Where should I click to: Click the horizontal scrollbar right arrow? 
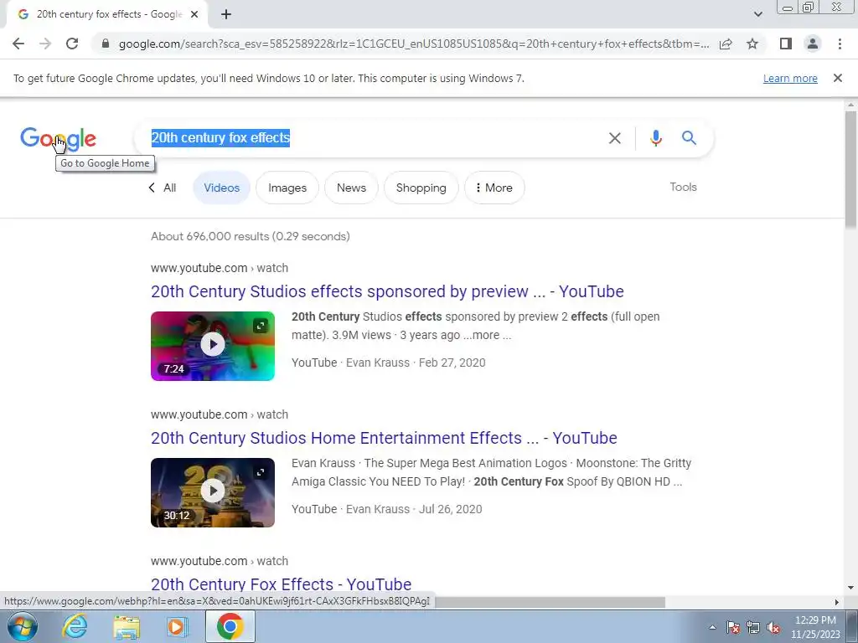click(837, 602)
